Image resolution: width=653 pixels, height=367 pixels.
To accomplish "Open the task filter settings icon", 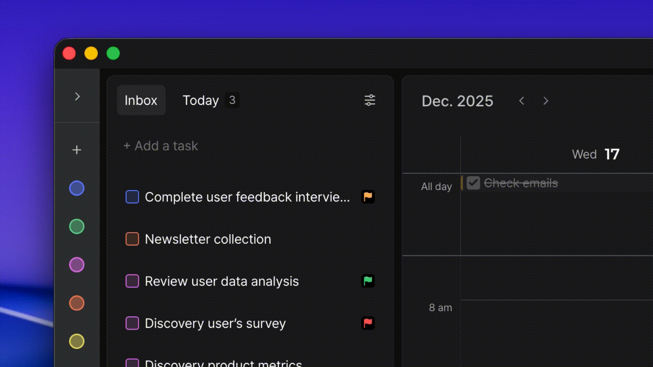I will coord(370,100).
